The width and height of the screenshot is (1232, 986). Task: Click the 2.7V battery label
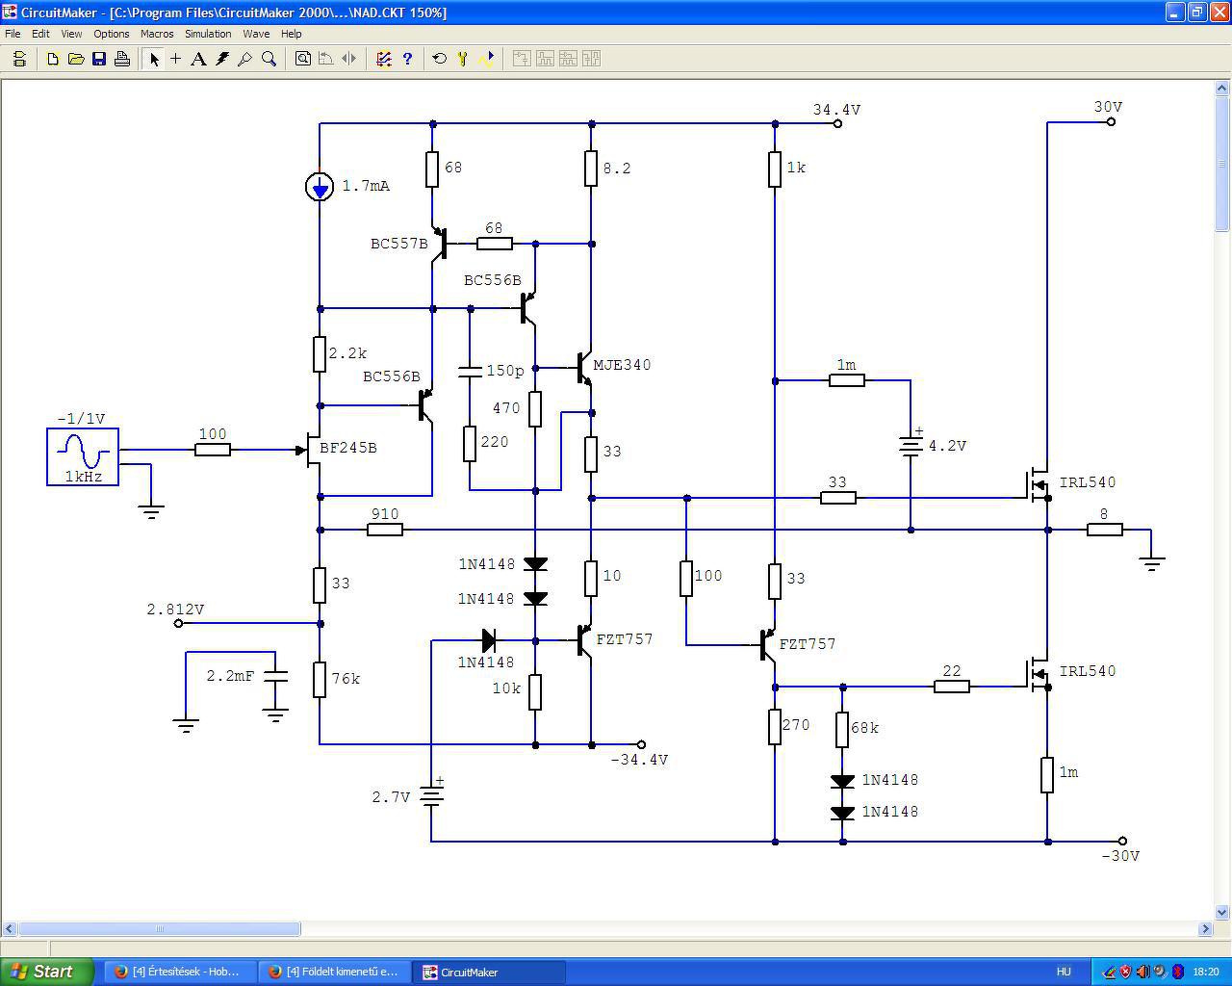pos(392,797)
